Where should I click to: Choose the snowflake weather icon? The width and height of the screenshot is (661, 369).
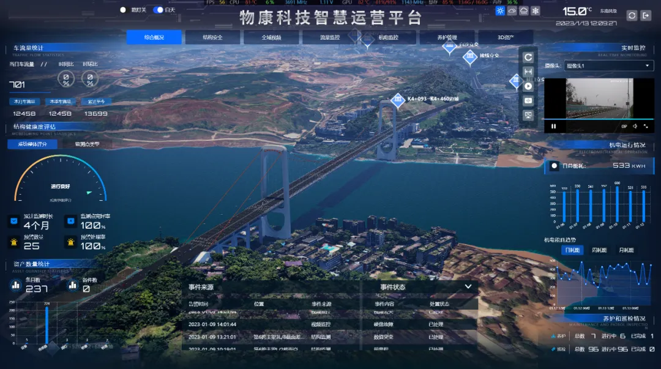click(x=535, y=11)
